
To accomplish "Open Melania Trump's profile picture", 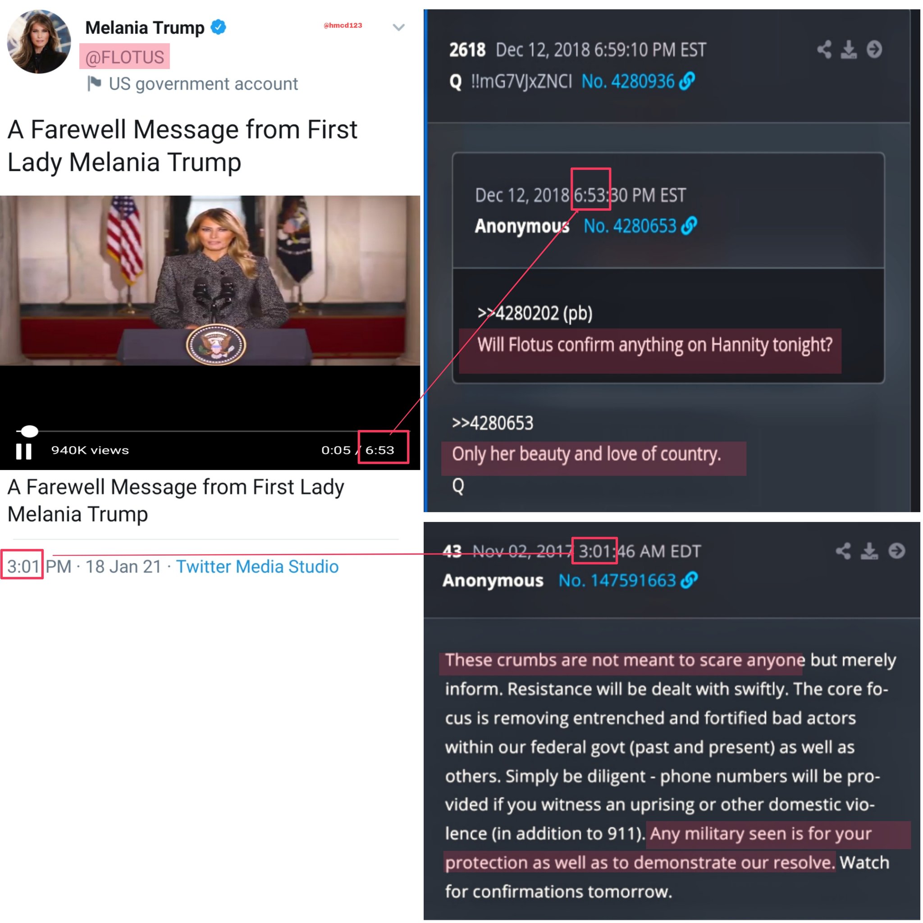I will [x=39, y=42].
